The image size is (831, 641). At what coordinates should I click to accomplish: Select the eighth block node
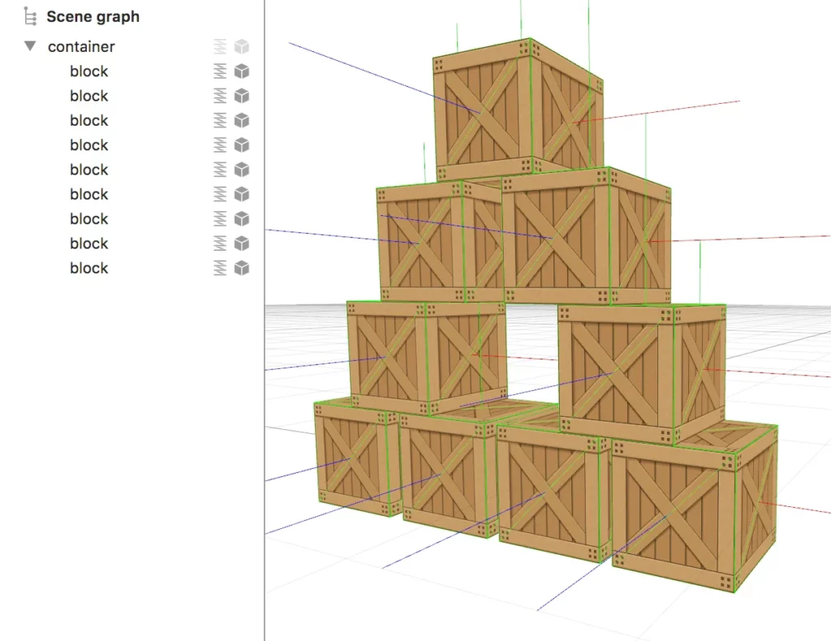(x=89, y=243)
